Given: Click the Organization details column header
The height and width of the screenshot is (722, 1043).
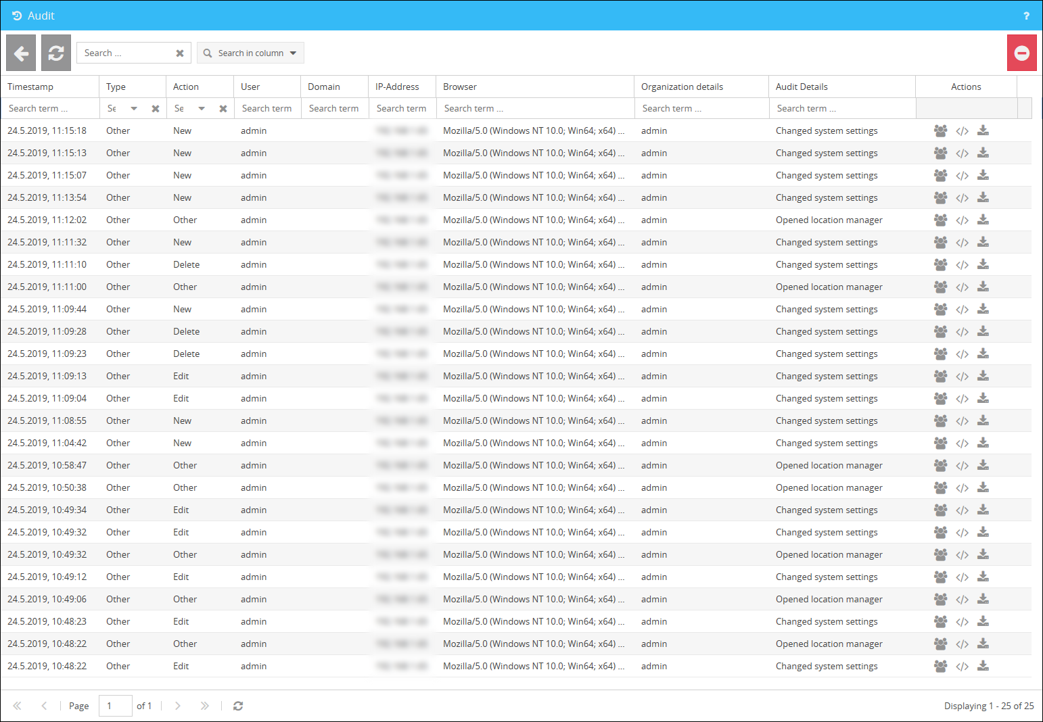Looking at the screenshot, I should coord(701,87).
